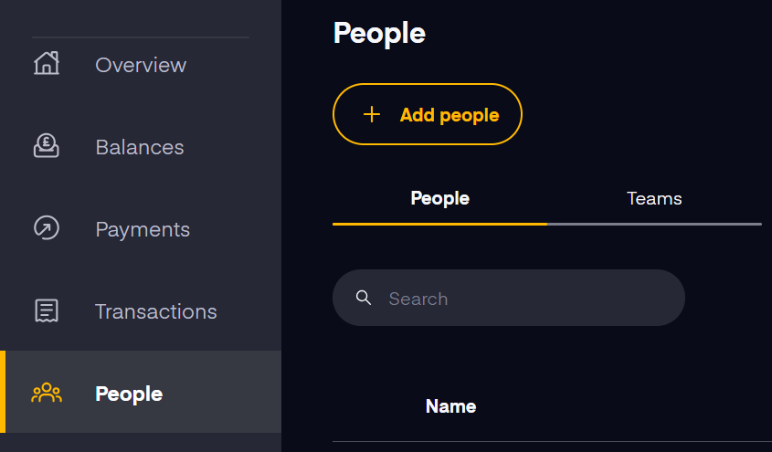Select the Transactions sidebar label

click(155, 311)
